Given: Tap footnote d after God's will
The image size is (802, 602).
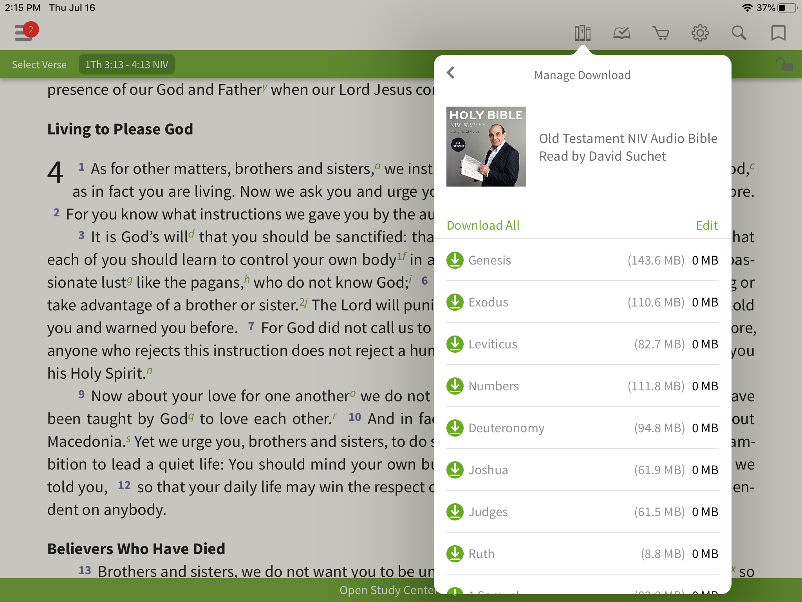Looking at the screenshot, I should click(x=191, y=234).
